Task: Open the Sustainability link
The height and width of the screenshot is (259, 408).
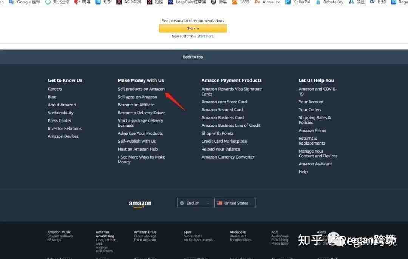Action: [60, 113]
